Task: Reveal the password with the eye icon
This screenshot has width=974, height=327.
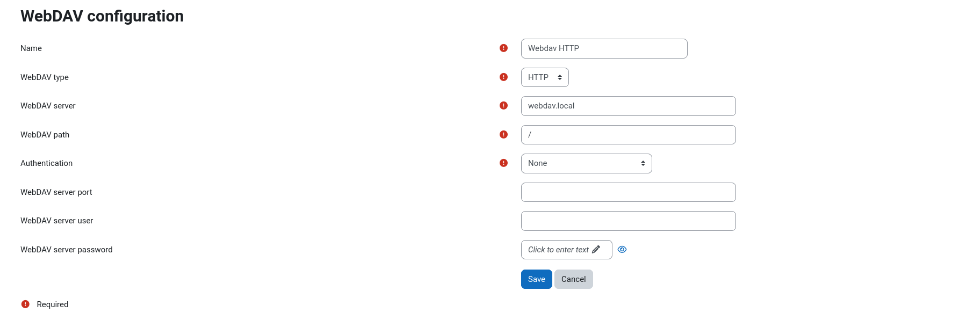Action: point(622,250)
